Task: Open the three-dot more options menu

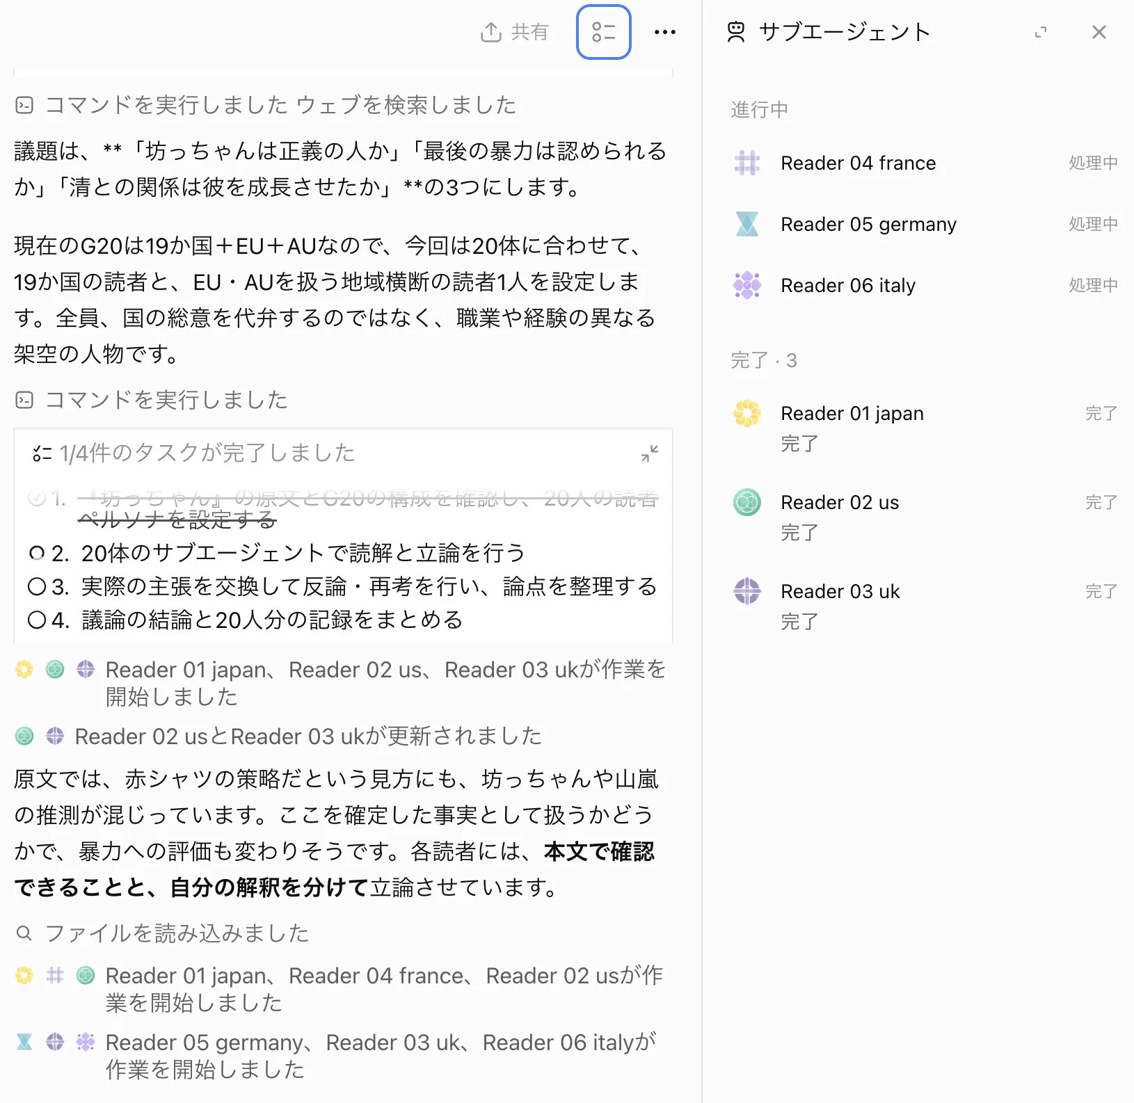Action: [665, 32]
